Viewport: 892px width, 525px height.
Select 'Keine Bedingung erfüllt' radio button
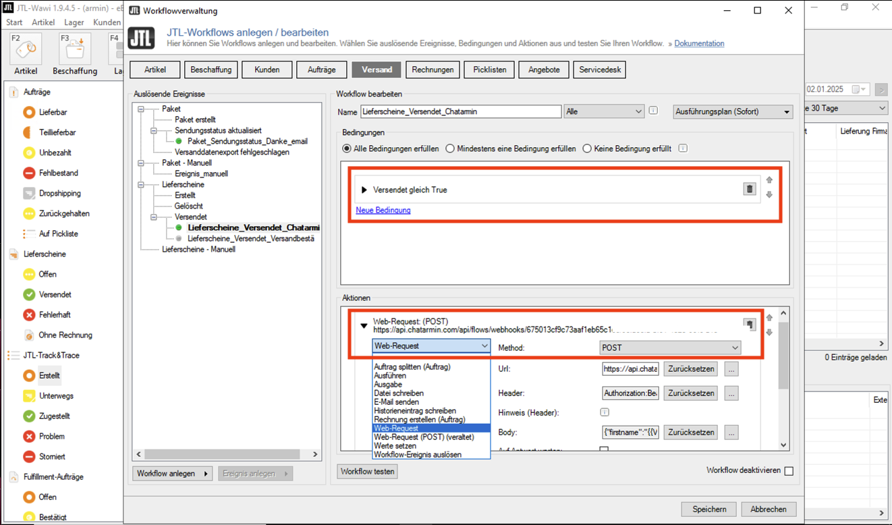click(x=587, y=148)
